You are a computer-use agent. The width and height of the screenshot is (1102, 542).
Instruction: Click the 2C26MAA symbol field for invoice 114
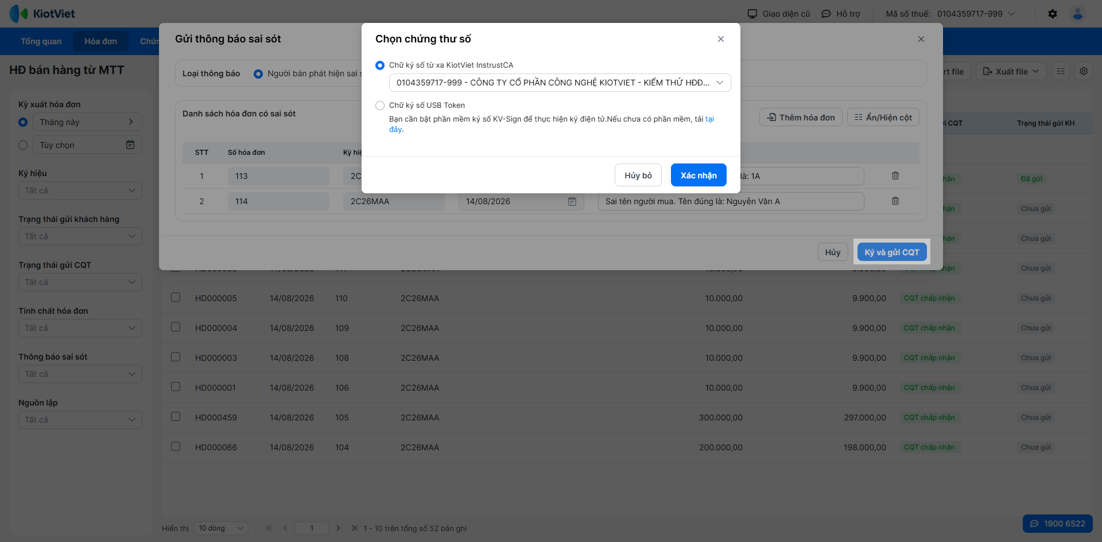tap(394, 201)
